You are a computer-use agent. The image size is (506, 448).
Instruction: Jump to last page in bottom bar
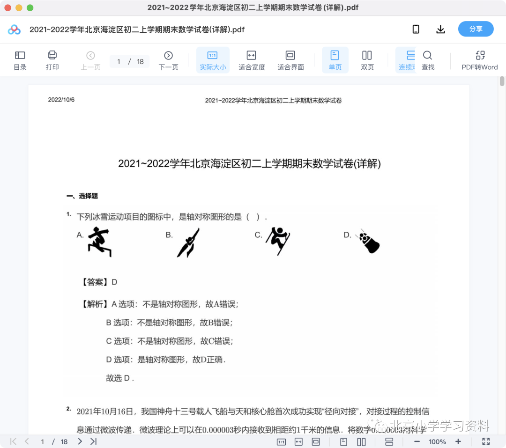94,441
